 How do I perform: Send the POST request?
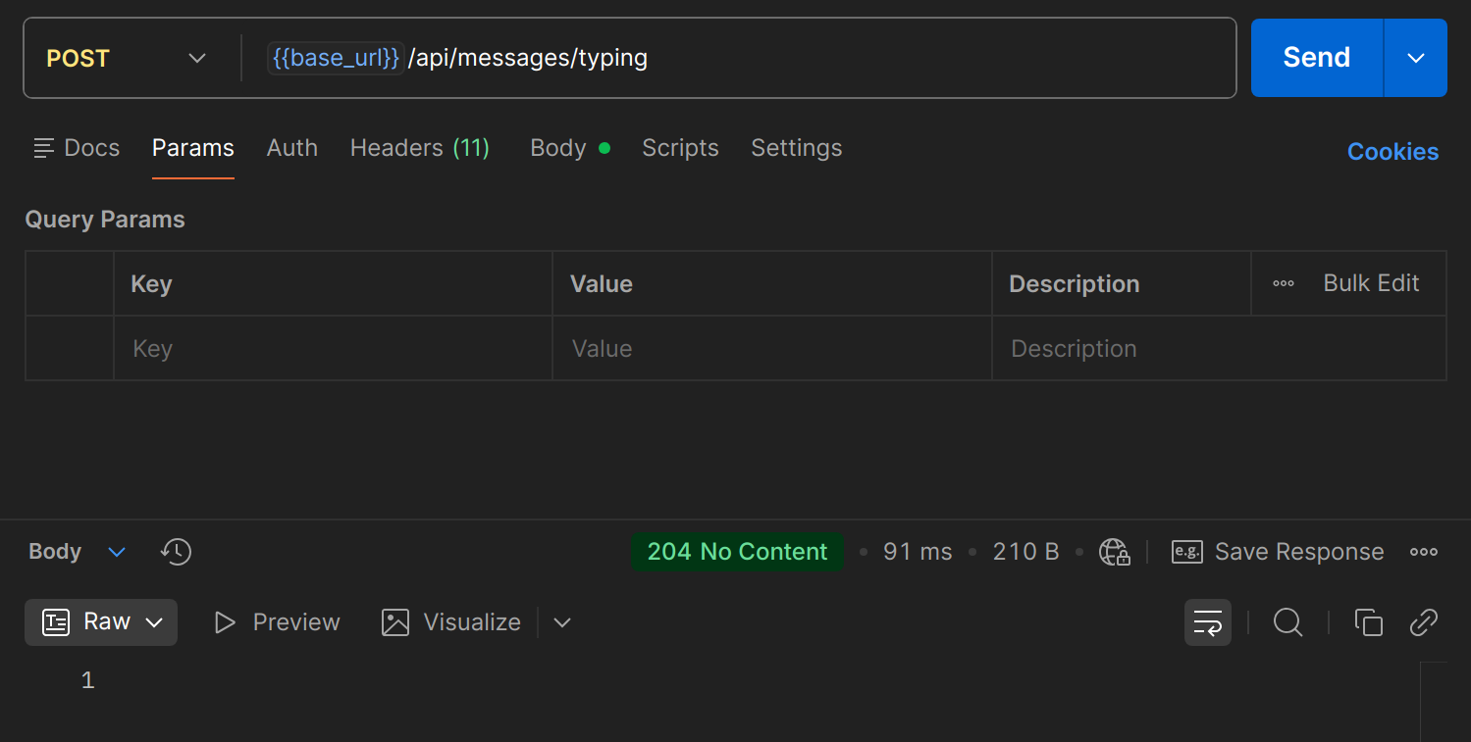pos(1317,58)
